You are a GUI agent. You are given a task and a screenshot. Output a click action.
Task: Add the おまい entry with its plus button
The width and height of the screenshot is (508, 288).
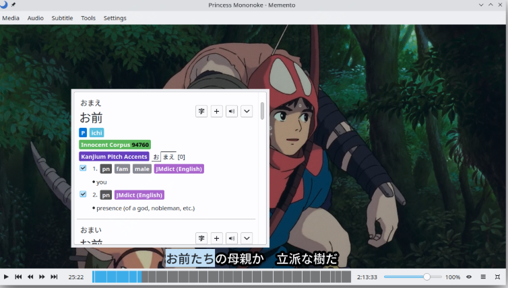(x=217, y=238)
